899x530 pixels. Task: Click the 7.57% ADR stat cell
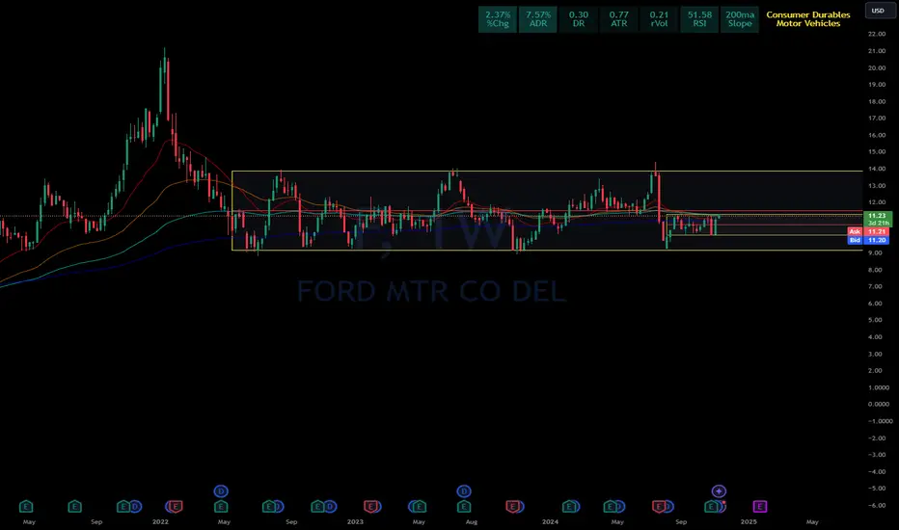point(538,19)
